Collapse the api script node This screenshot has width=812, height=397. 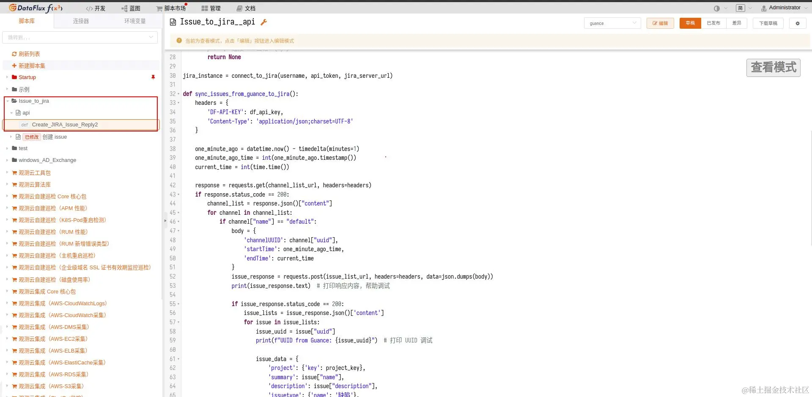[11, 113]
